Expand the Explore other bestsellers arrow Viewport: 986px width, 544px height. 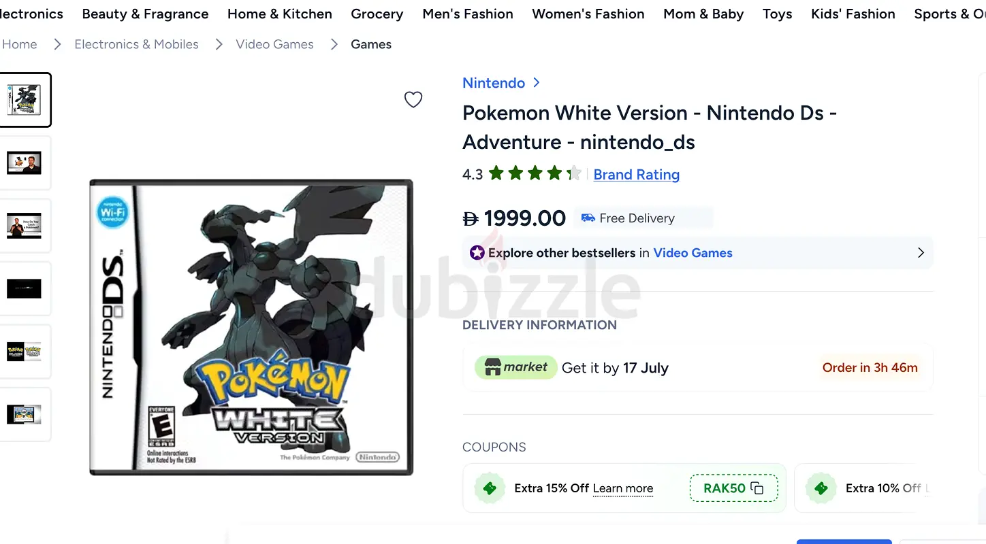[x=921, y=253]
